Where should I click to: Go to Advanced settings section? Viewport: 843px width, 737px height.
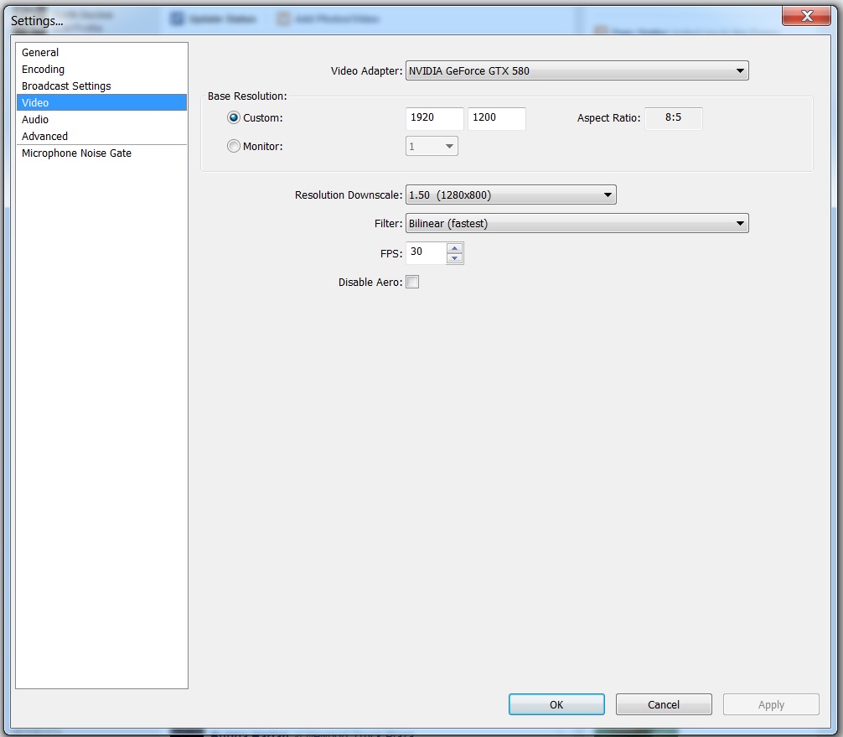(x=101, y=136)
